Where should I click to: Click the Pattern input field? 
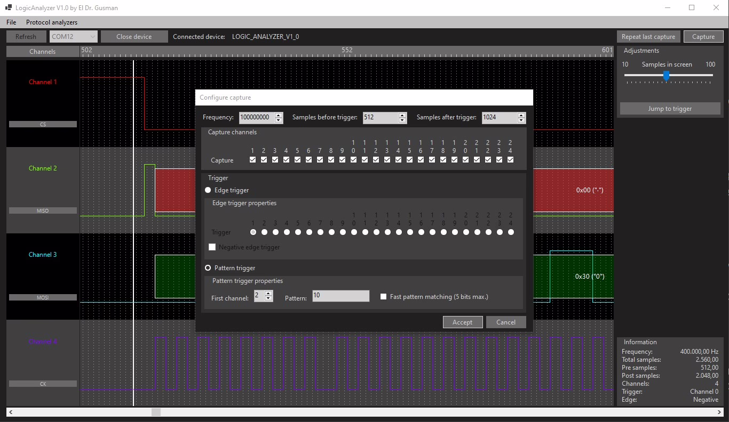point(340,296)
